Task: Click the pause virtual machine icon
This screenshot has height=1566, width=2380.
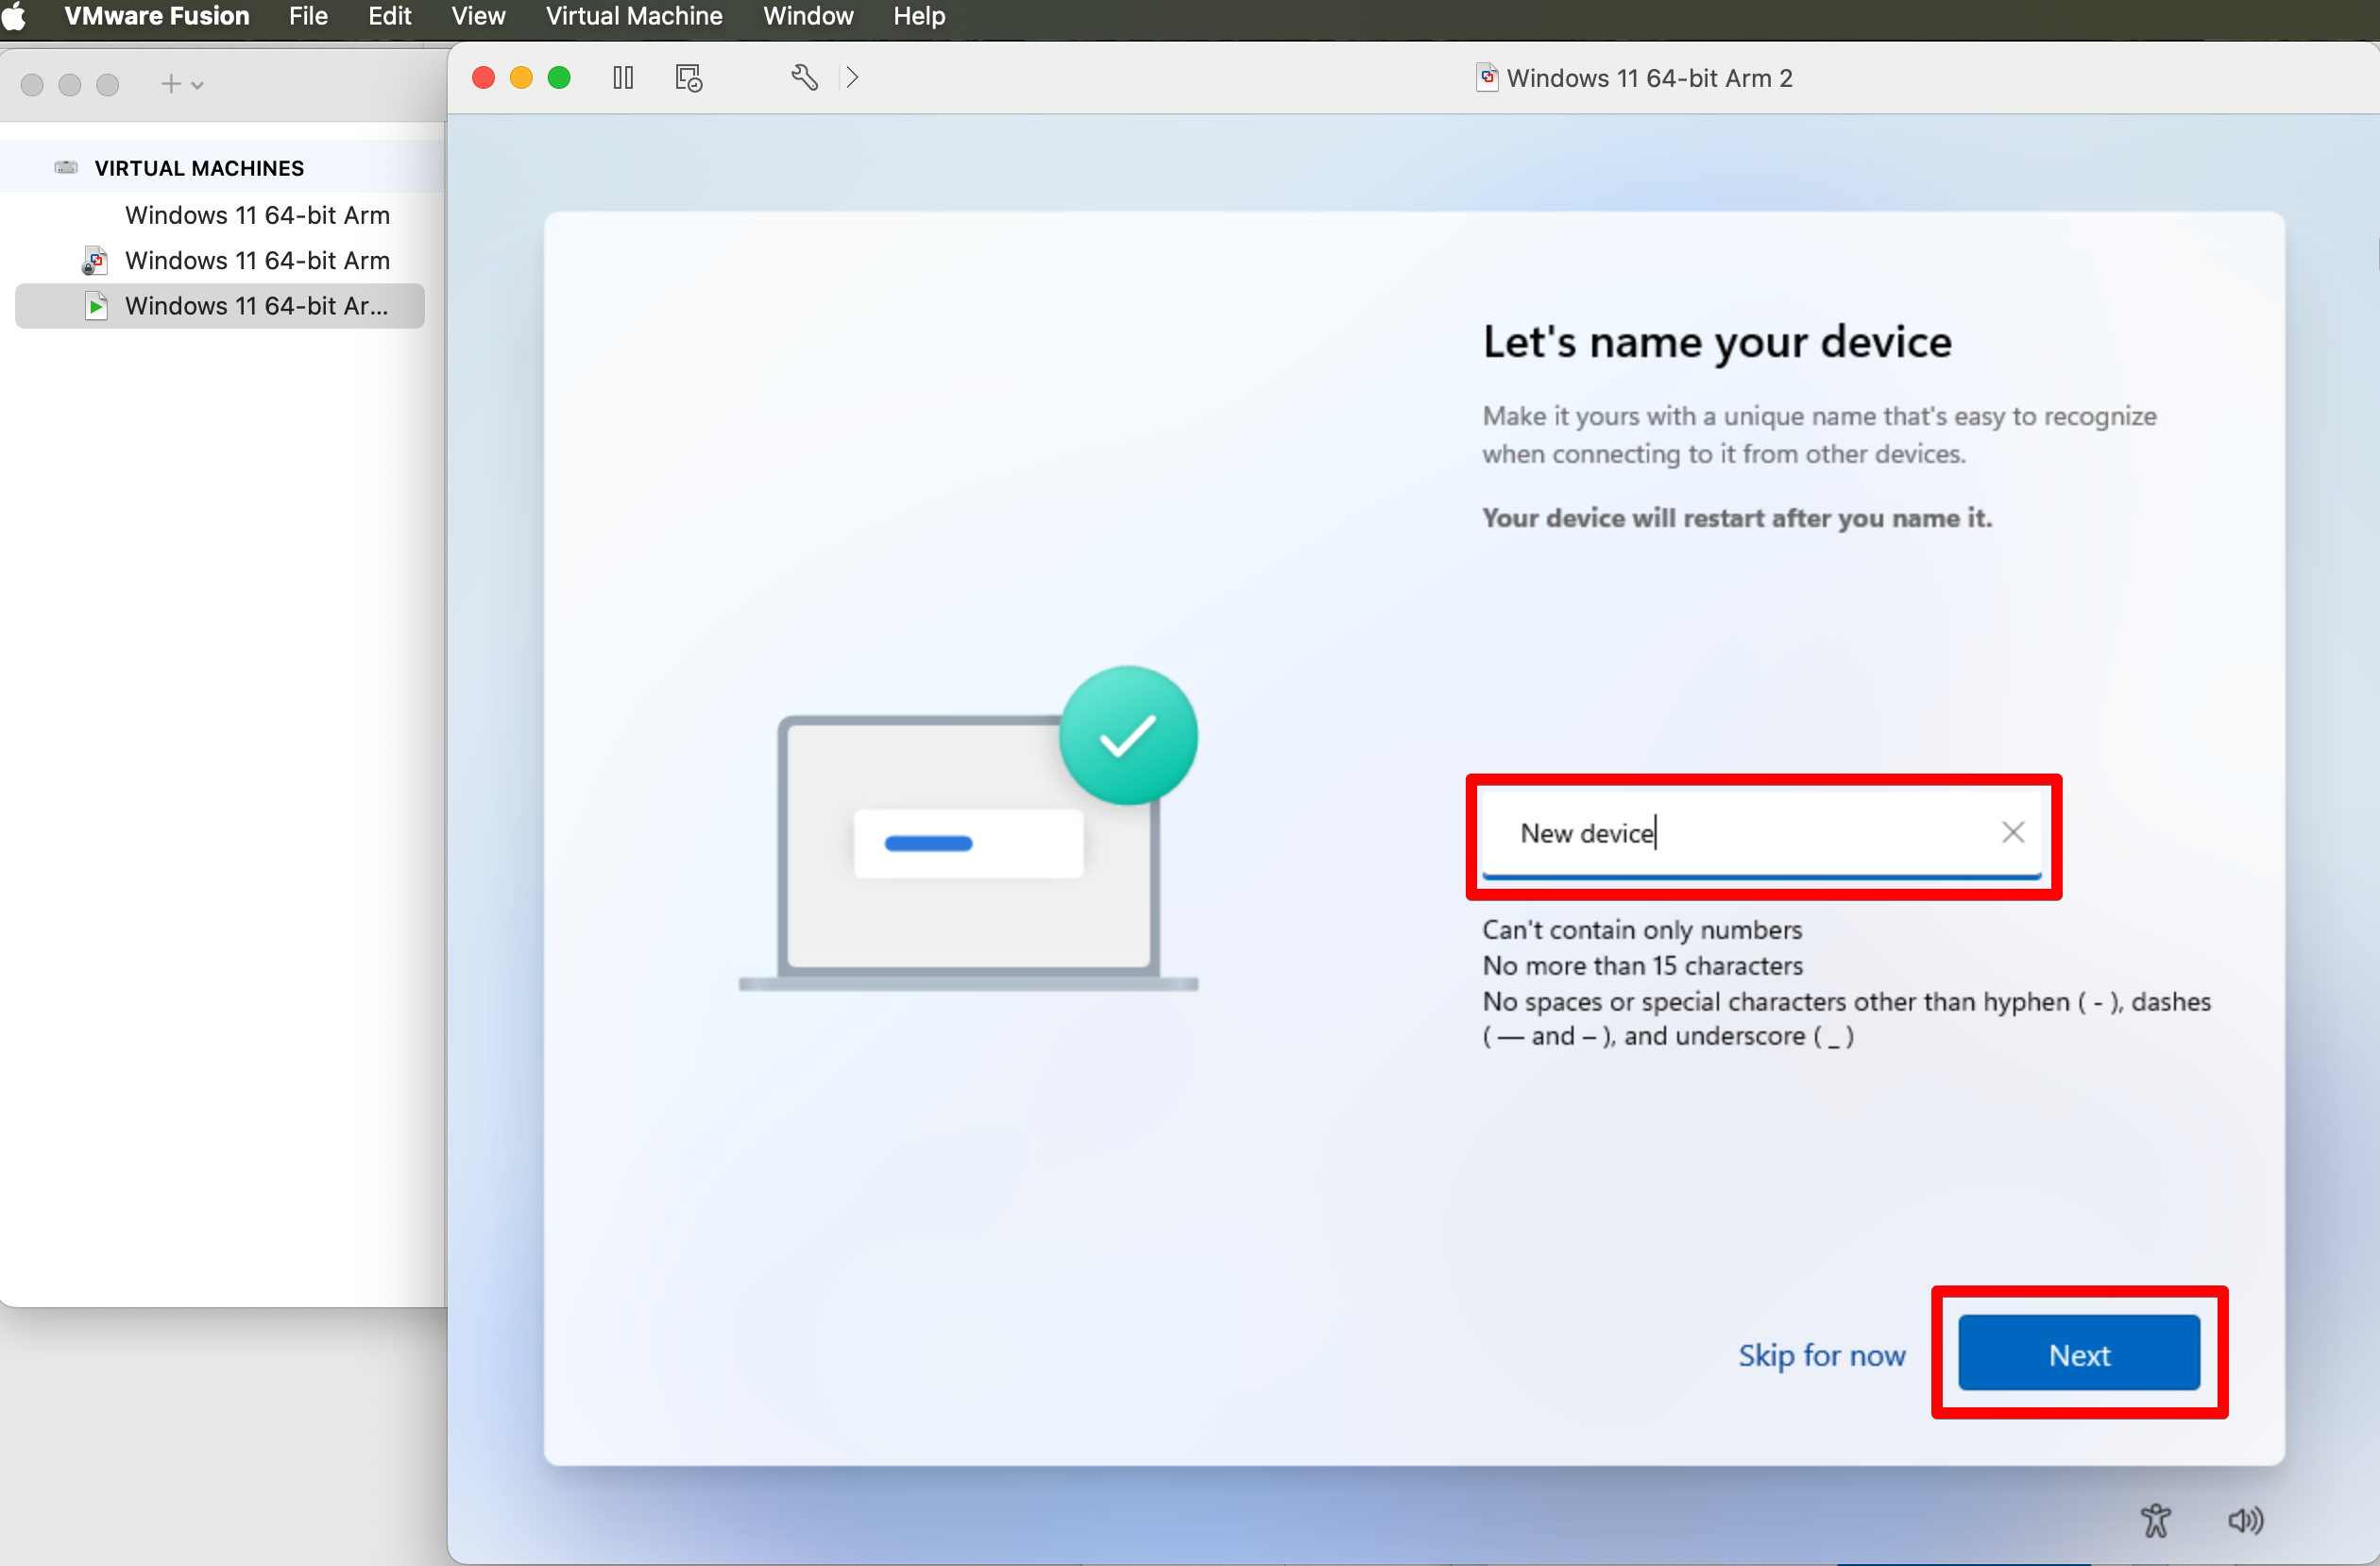Action: 623,77
